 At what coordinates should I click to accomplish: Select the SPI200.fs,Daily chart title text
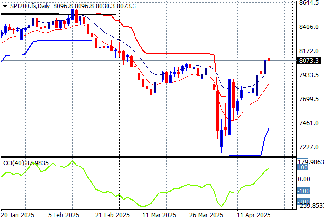point(30,6)
